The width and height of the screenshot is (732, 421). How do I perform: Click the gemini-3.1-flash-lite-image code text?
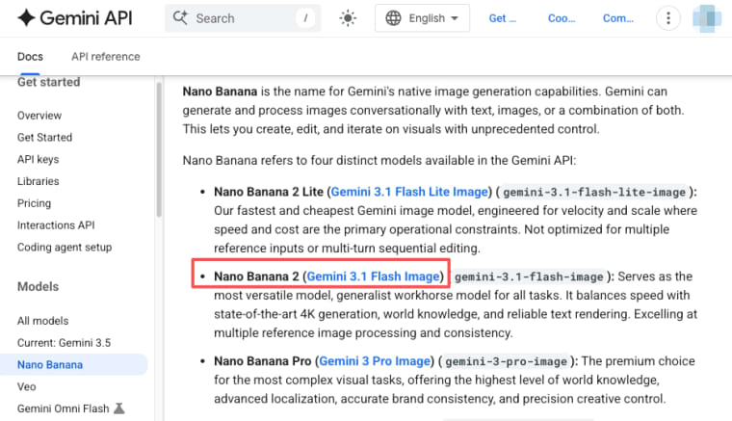[594, 193]
